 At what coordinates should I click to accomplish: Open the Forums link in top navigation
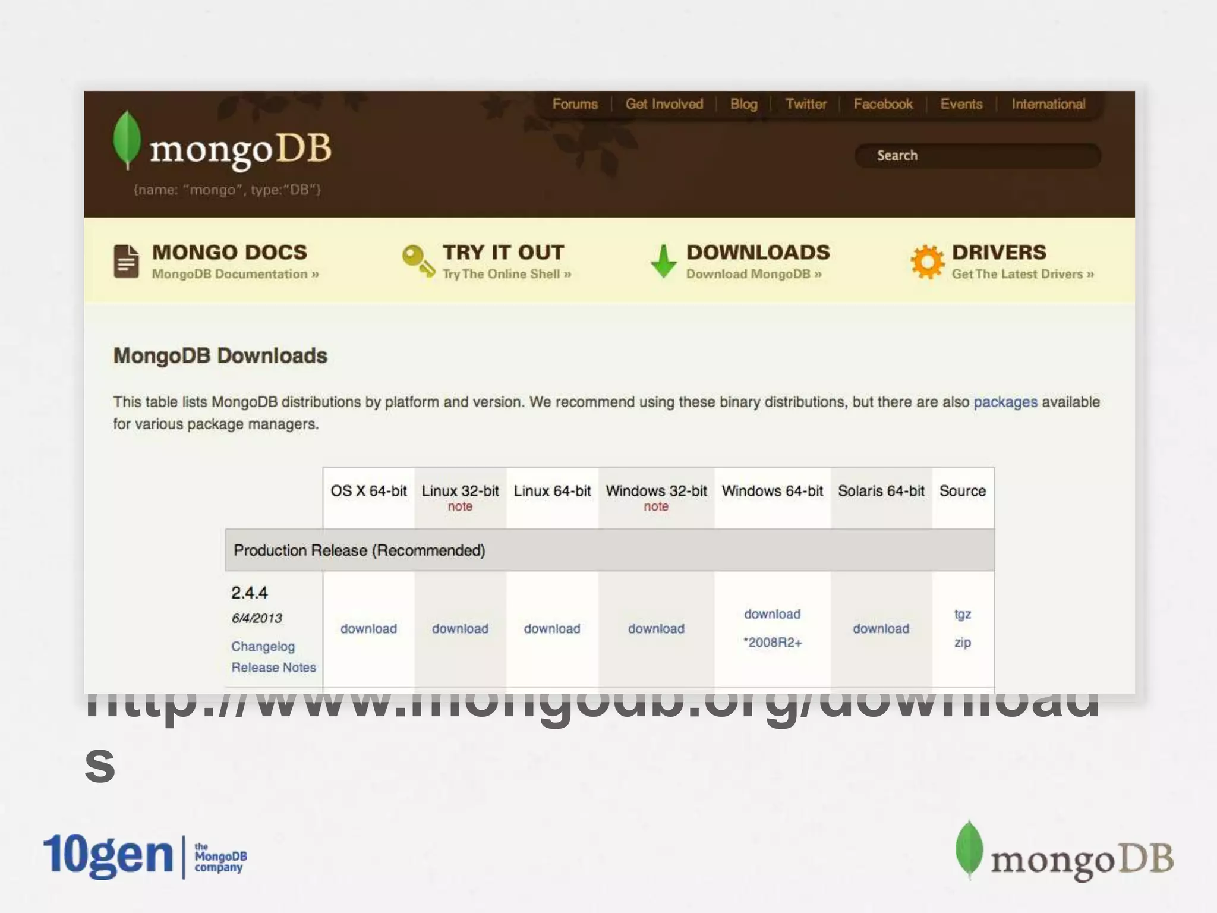[575, 104]
